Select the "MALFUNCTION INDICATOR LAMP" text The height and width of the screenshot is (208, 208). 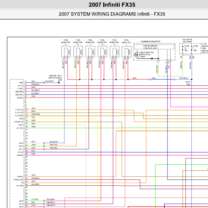pos(147,55)
